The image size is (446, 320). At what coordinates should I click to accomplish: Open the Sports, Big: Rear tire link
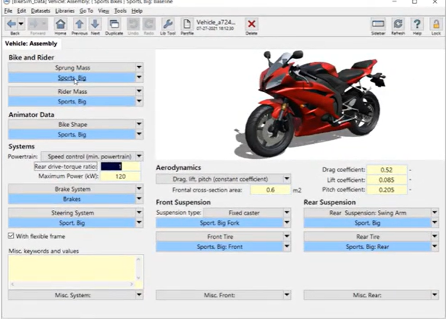pyautogui.click(x=367, y=247)
